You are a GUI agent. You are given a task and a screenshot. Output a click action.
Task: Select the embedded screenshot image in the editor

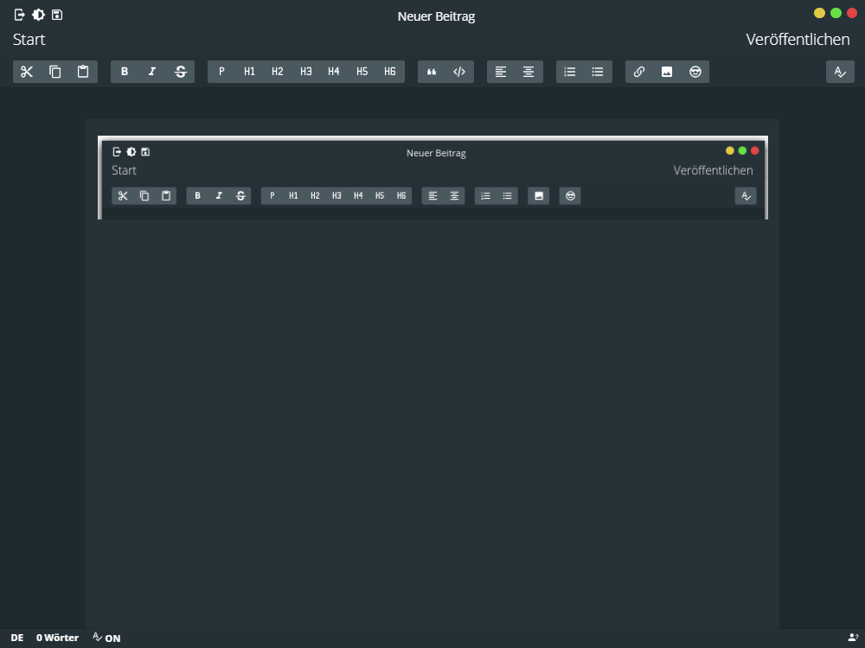(432, 177)
